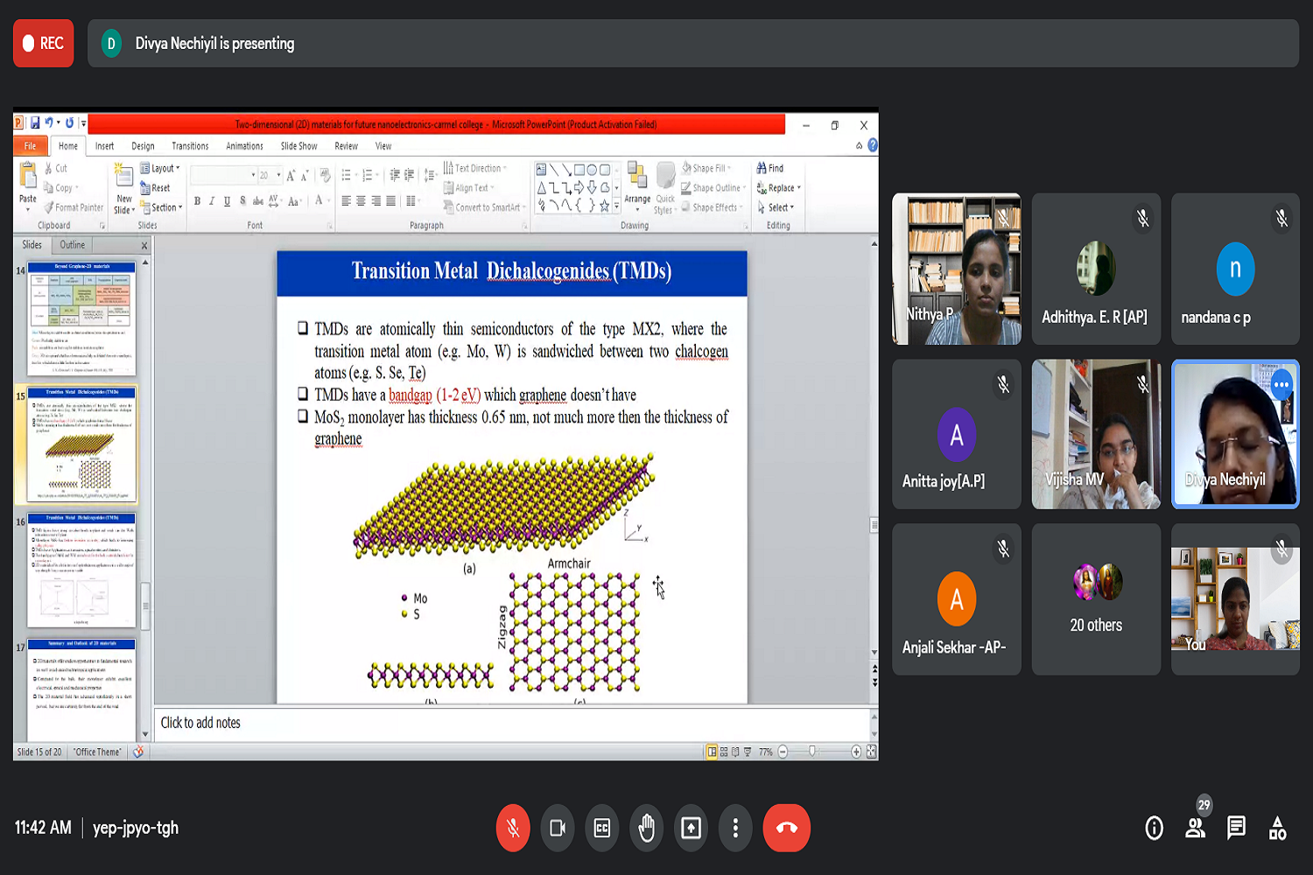This screenshot has height=875, width=1313.
Task: Click the red leave call button
Action: tap(786, 828)
